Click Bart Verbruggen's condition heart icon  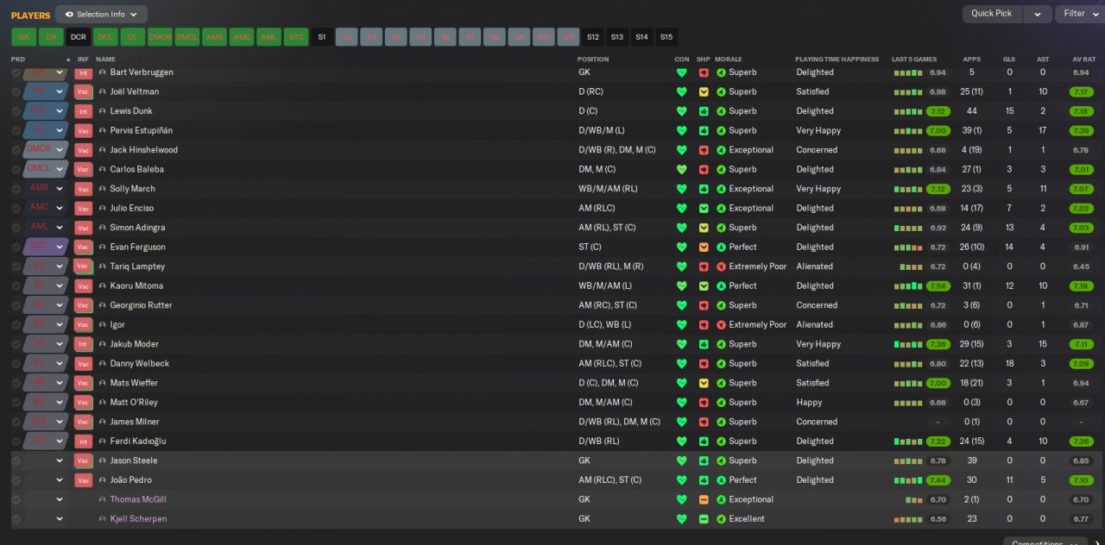(x=681, y=72)
